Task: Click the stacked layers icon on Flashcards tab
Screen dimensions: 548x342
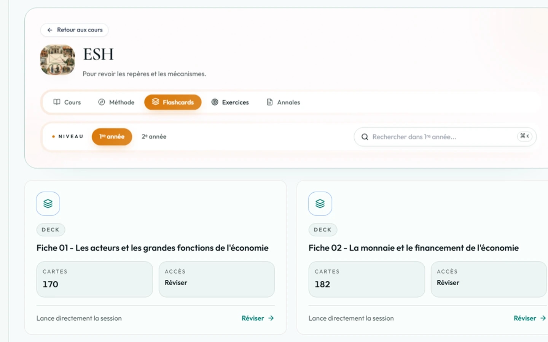Action: 156,101
